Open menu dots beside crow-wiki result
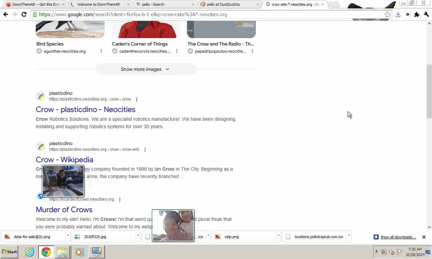The height and width of the screenshot is (259, 432). click(x=145, y=150)
